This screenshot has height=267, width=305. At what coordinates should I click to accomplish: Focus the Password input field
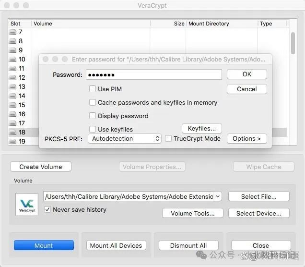tap(154, 74)
